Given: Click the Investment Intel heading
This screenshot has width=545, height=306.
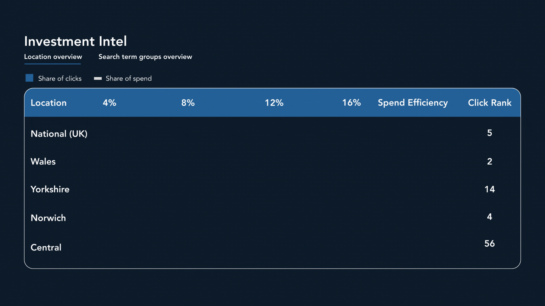Looking at the screenshot, I should 76,41.
